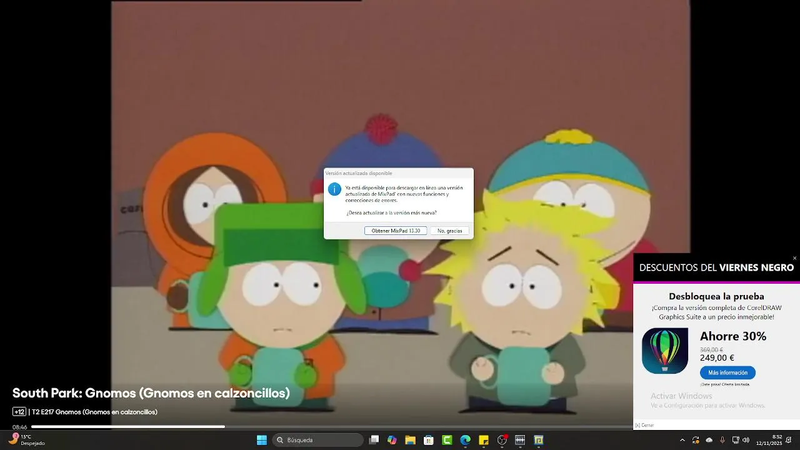Show hidden system tray icons
This screenshot has width=800, height=450.
[682, 440]
